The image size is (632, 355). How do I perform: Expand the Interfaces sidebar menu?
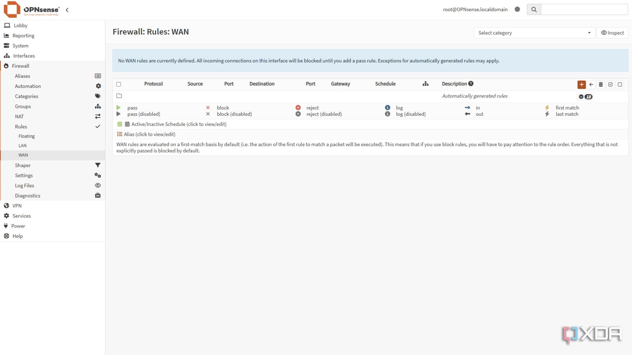tap(24, 56)
